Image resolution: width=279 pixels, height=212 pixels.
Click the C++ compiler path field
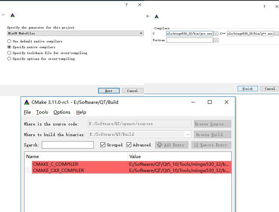[x=250, y=33]
